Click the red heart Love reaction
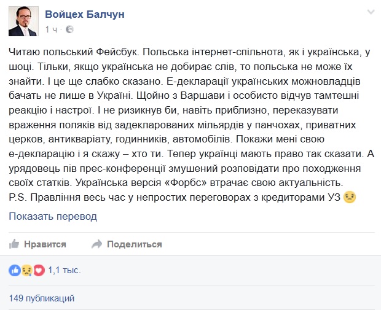 [39, 270]
